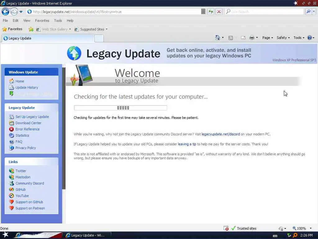Click the Stop loading red X button
Image resolution: width=318 pixels, height=239 pixels.
219,12
